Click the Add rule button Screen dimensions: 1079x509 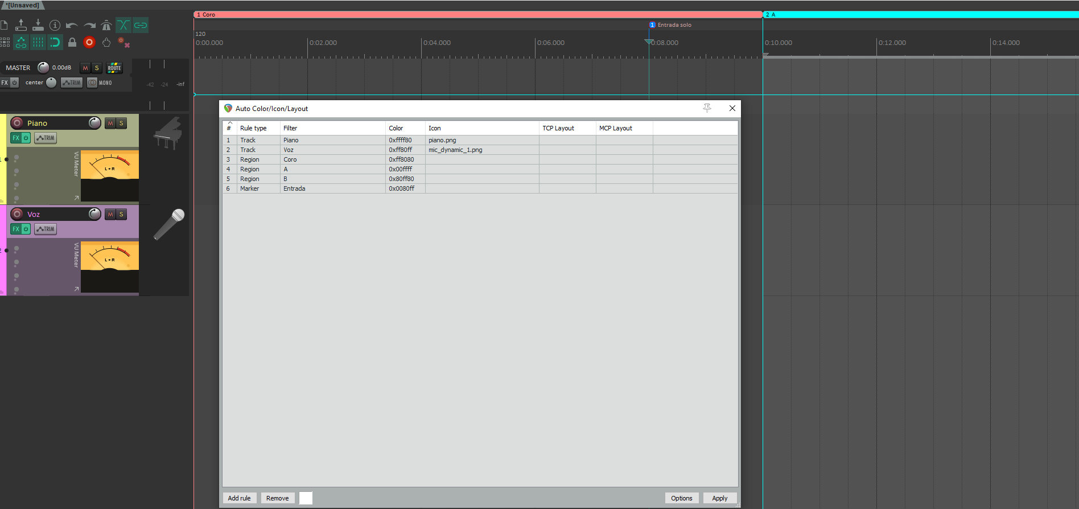click(239, 498)
